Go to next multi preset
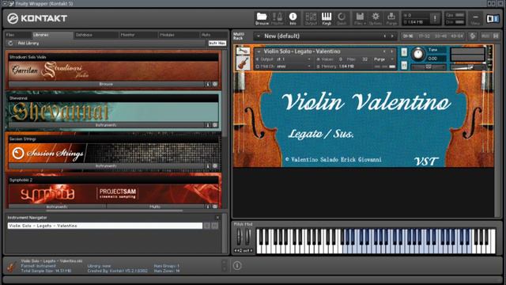This screenshot has width=506, height=285. pyautogui.click(x=392, y=36)
